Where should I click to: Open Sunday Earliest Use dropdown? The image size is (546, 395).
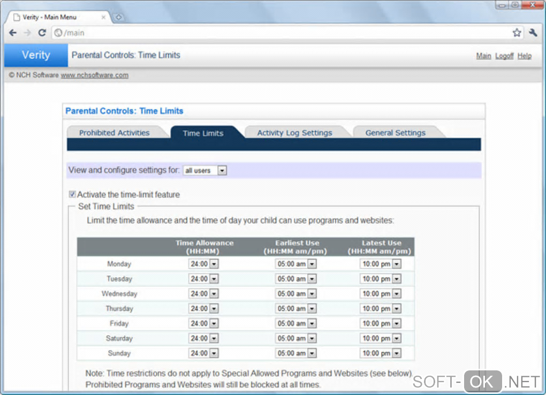[295, 353]
